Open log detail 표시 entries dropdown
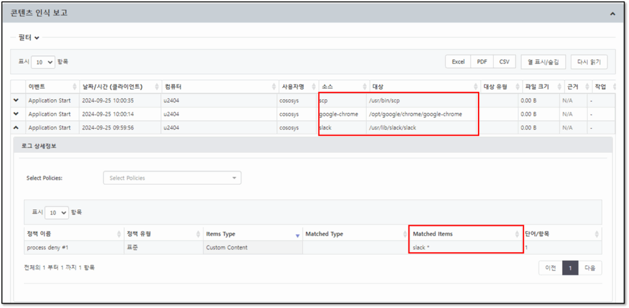629x308 pixels. coord(57,213)
